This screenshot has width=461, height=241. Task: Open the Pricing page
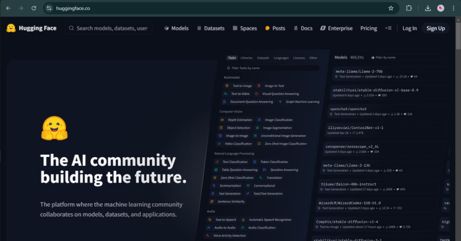coord(369,28)
